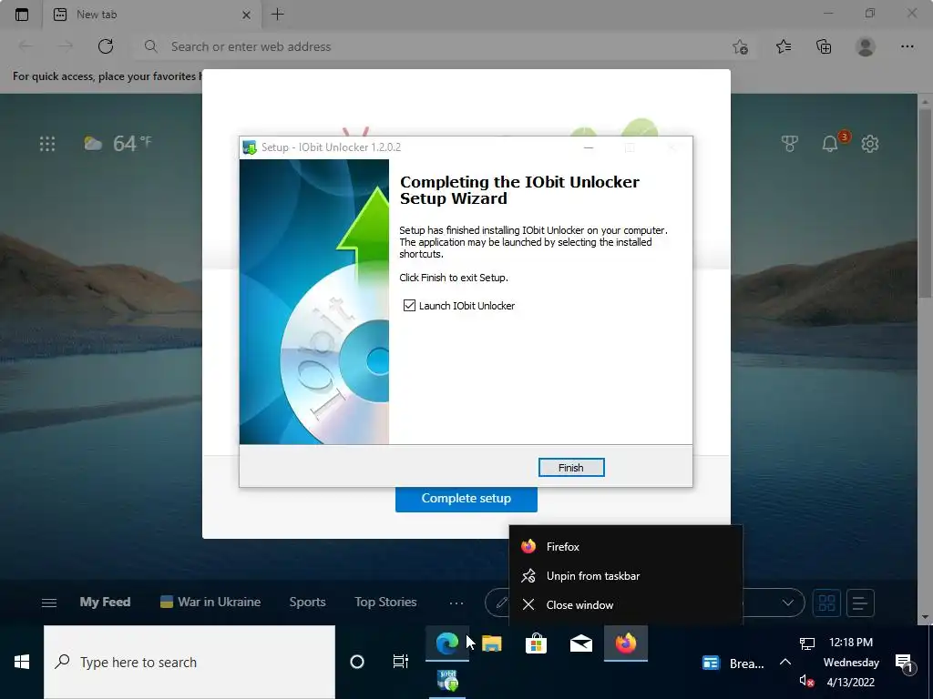Add this page to favorites star icon
Image resolution: width=933 pixels, height=699 pixels.
click(x=740, y=46)
